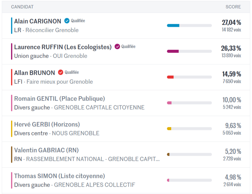The width and height of the screenshot is (252, 194).
Task: Click the Qualifiée label next to Allan BRUNON
Action: (72, 72)
